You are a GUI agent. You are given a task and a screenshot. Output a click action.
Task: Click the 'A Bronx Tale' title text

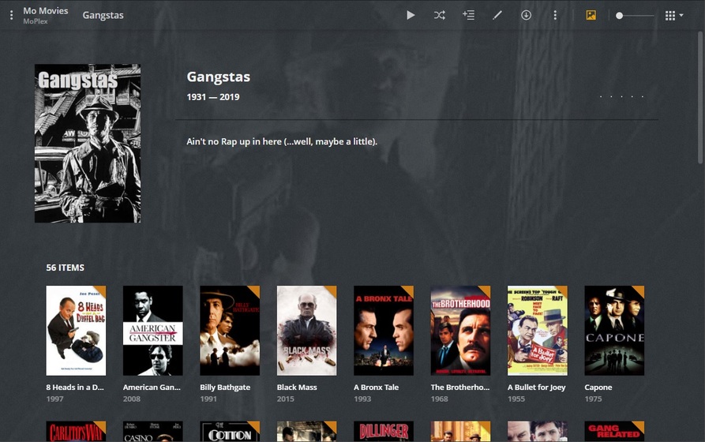pyautogui.click(x=376, y=387)
